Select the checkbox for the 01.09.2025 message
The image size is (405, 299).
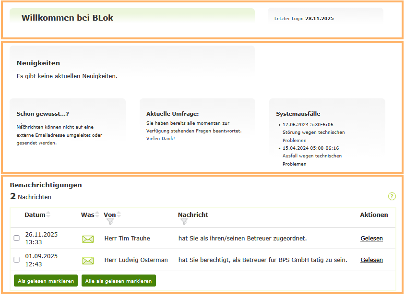click(x=15, y=260)
